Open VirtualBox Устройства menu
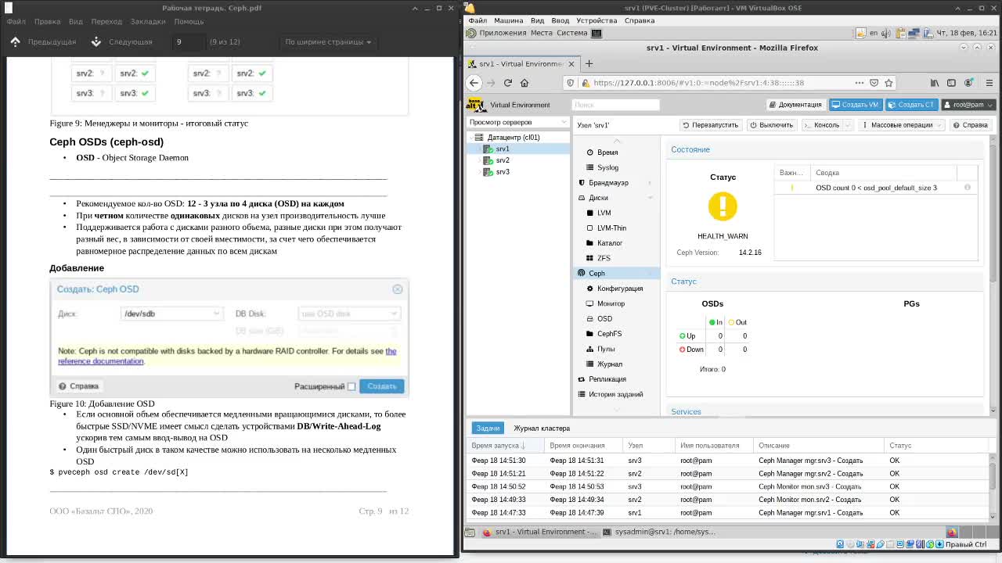Viewport: 1002px width, 563px height. tap(597, 20)
